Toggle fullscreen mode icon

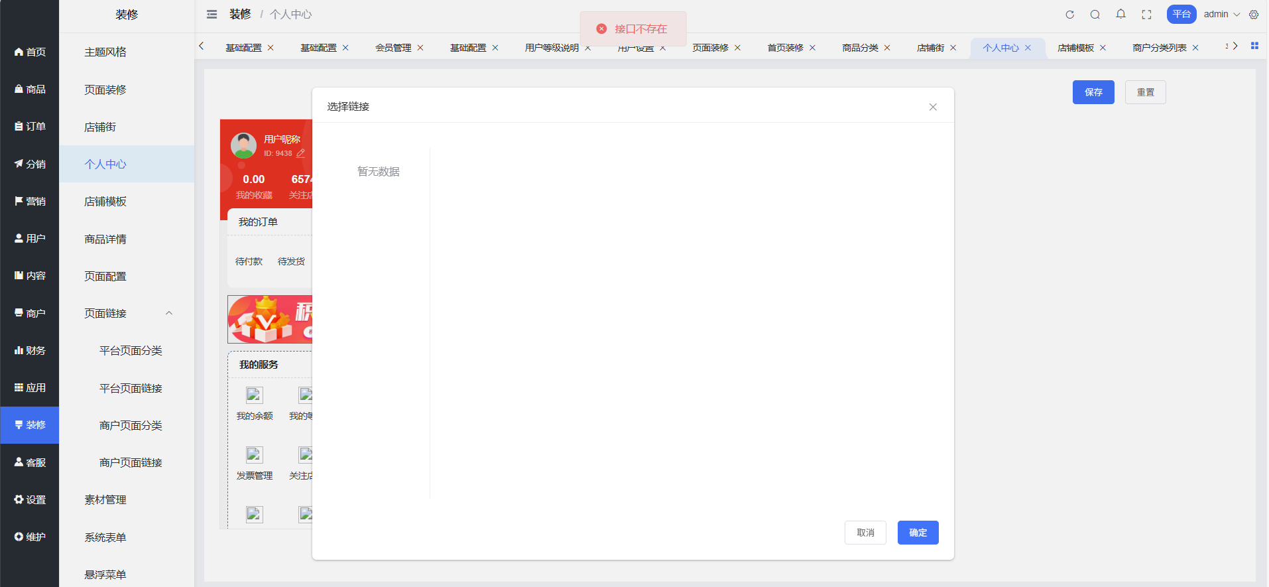[1146, 15]
